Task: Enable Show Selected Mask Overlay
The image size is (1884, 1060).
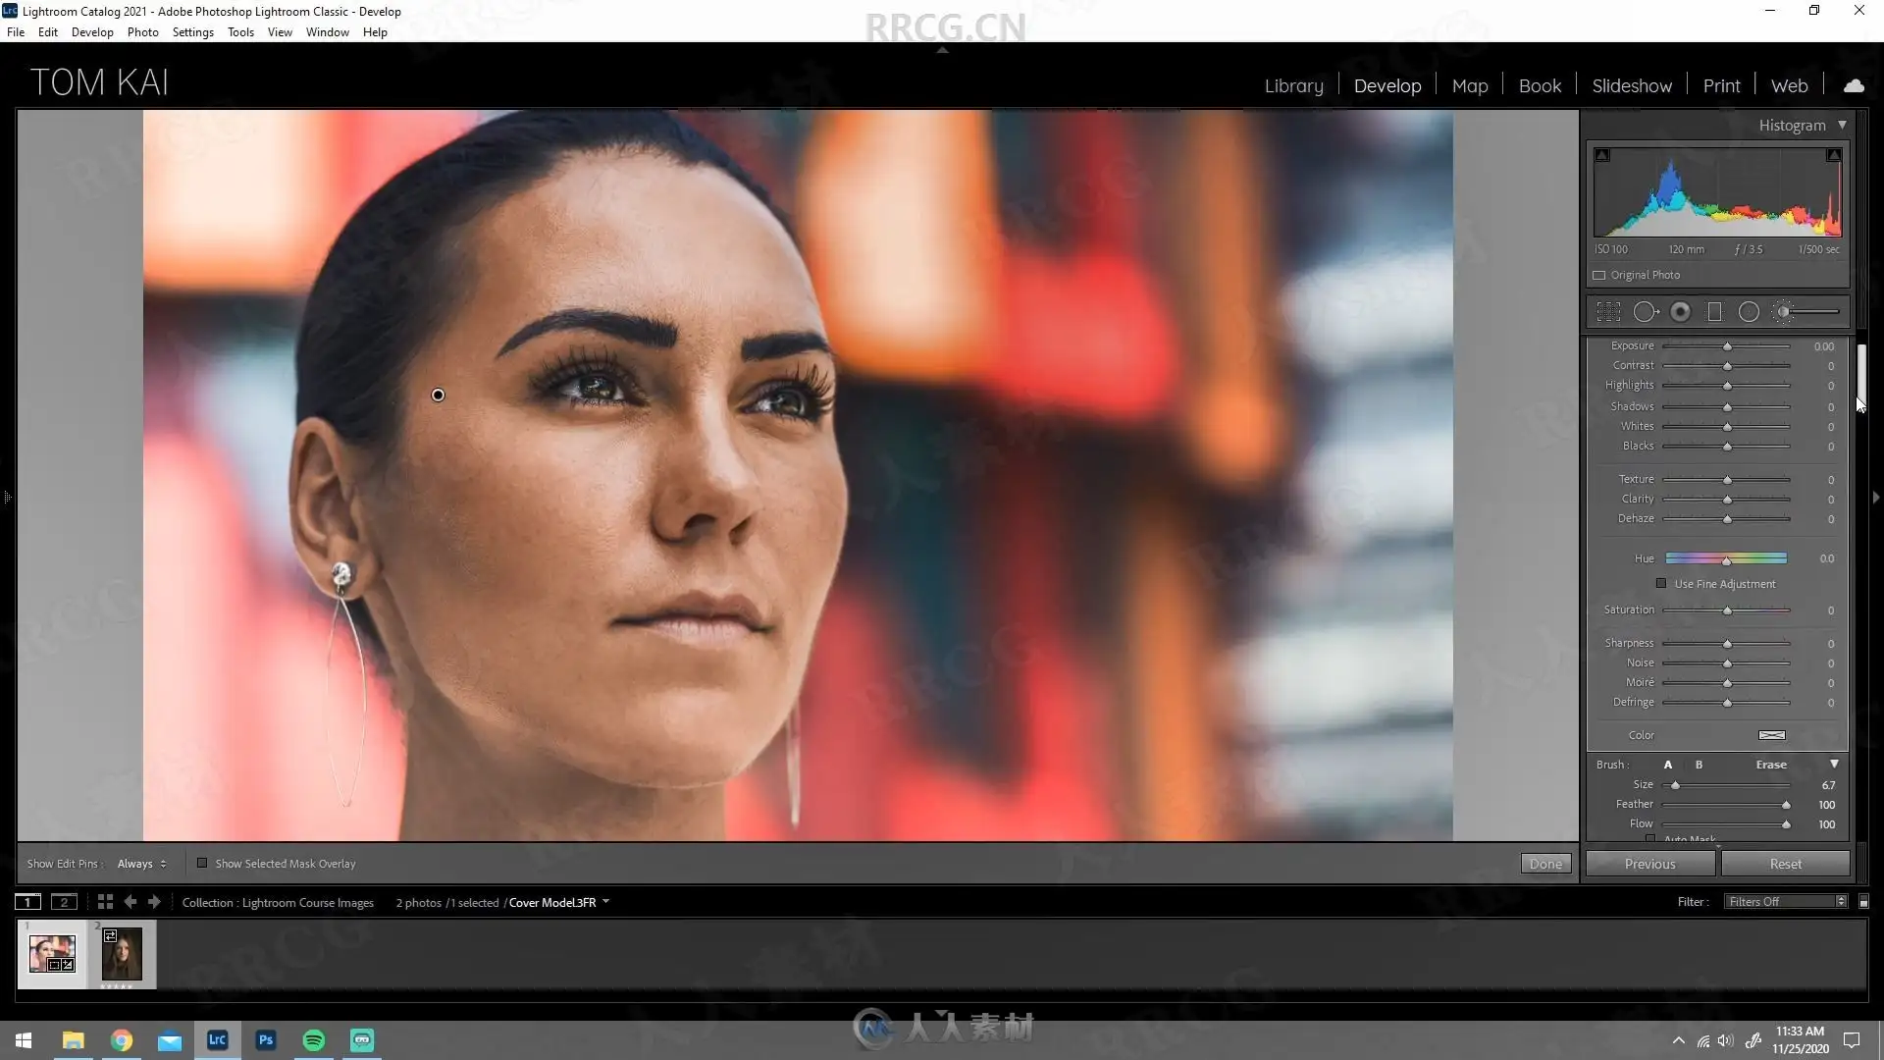Action: (202, 864)
